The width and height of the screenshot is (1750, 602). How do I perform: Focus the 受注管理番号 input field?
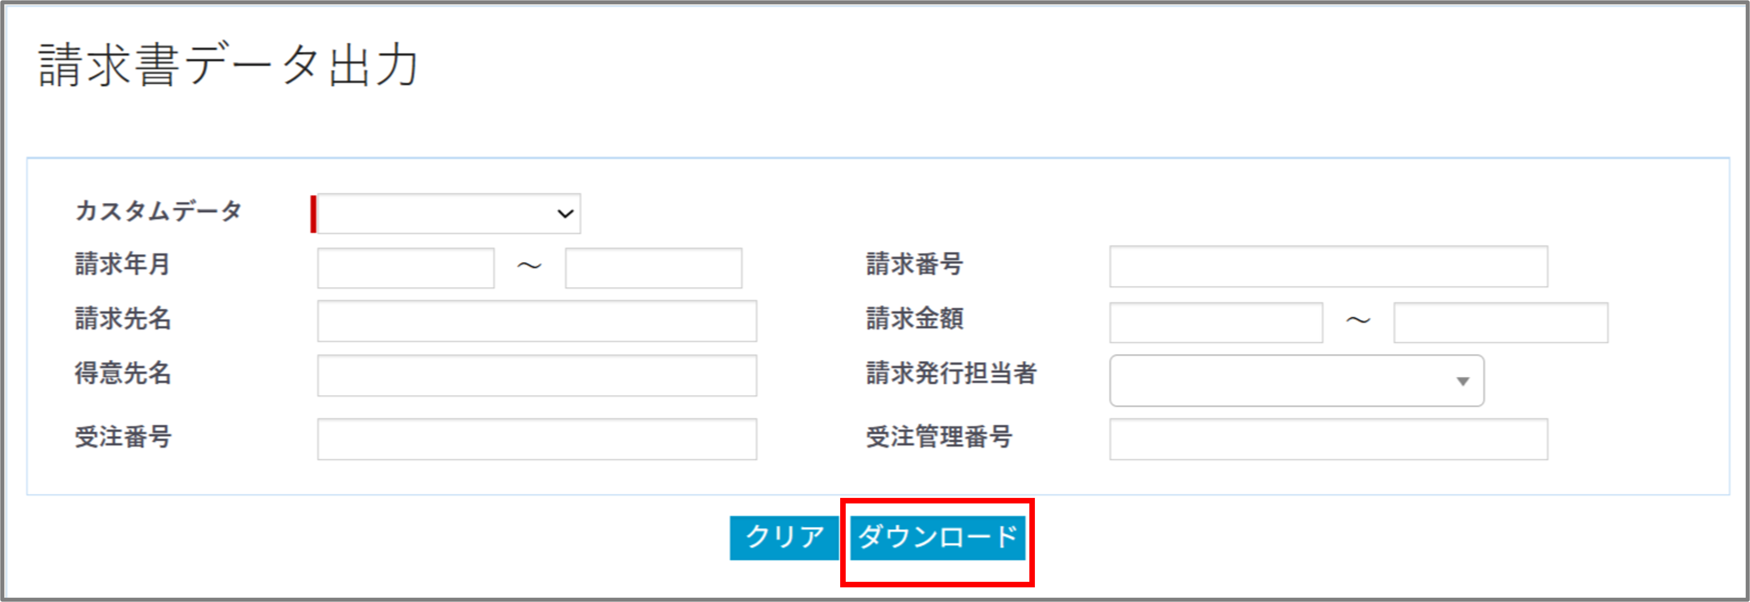point(1328,439)
